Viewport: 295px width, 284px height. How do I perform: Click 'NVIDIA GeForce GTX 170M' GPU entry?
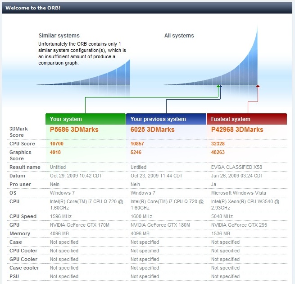point(80,225)
